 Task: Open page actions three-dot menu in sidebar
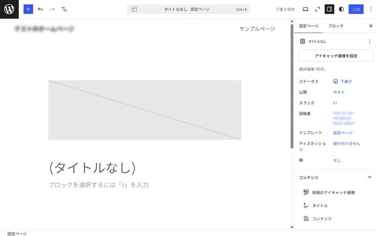(369, 41)
